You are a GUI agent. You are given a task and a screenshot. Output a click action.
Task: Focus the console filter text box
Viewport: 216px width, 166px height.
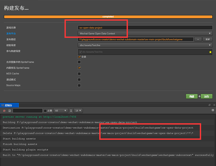point(28,111)
